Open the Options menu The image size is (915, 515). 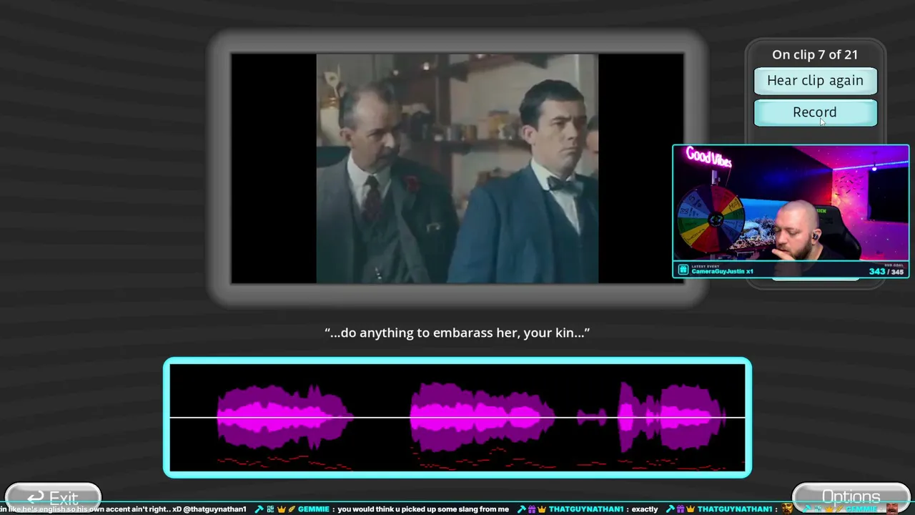pyautogui.click(x=851, y=497)
